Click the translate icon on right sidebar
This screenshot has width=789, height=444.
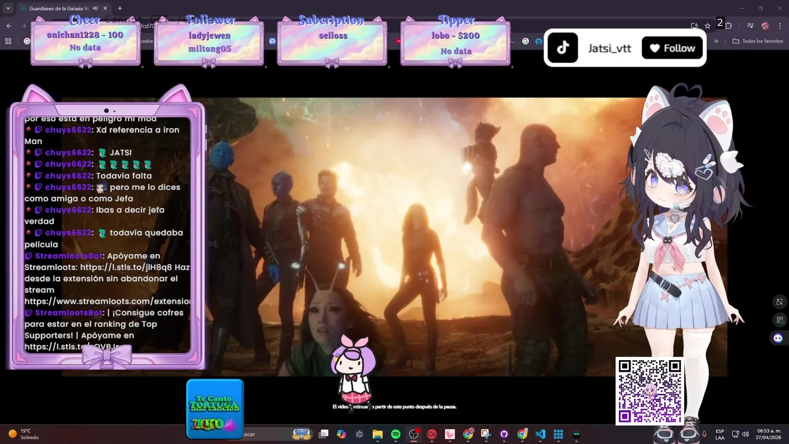pos(780,302)
